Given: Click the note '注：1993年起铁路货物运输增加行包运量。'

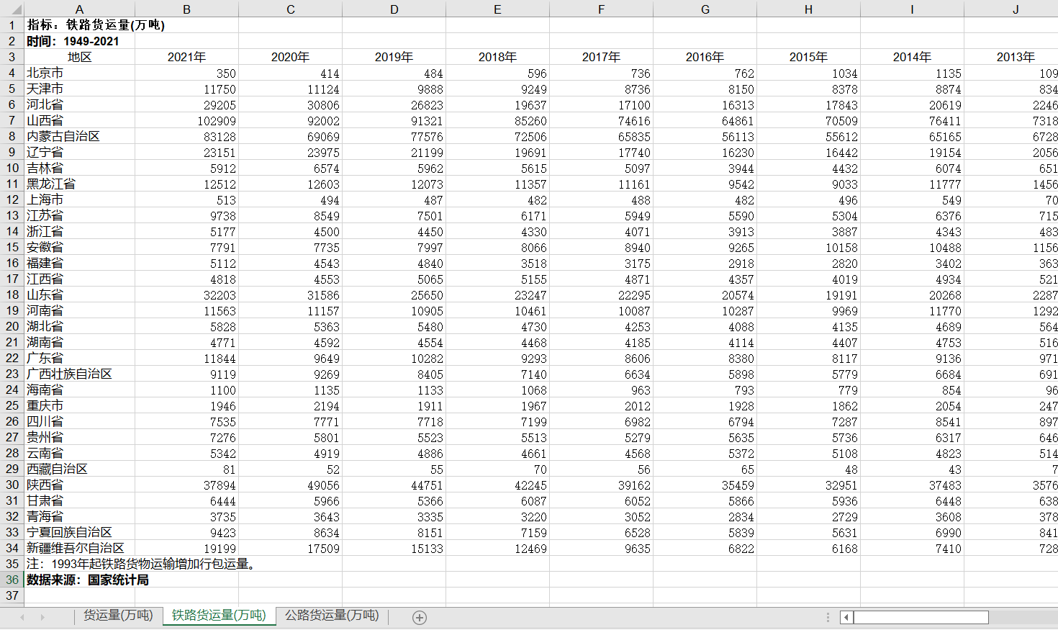Looking at the screenshot, I should [x=143, y=564].
